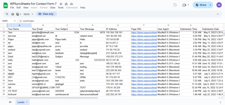225x105 pixels.
Task: Click IP address 159.253.172.213
Action: tap(118, 57)
